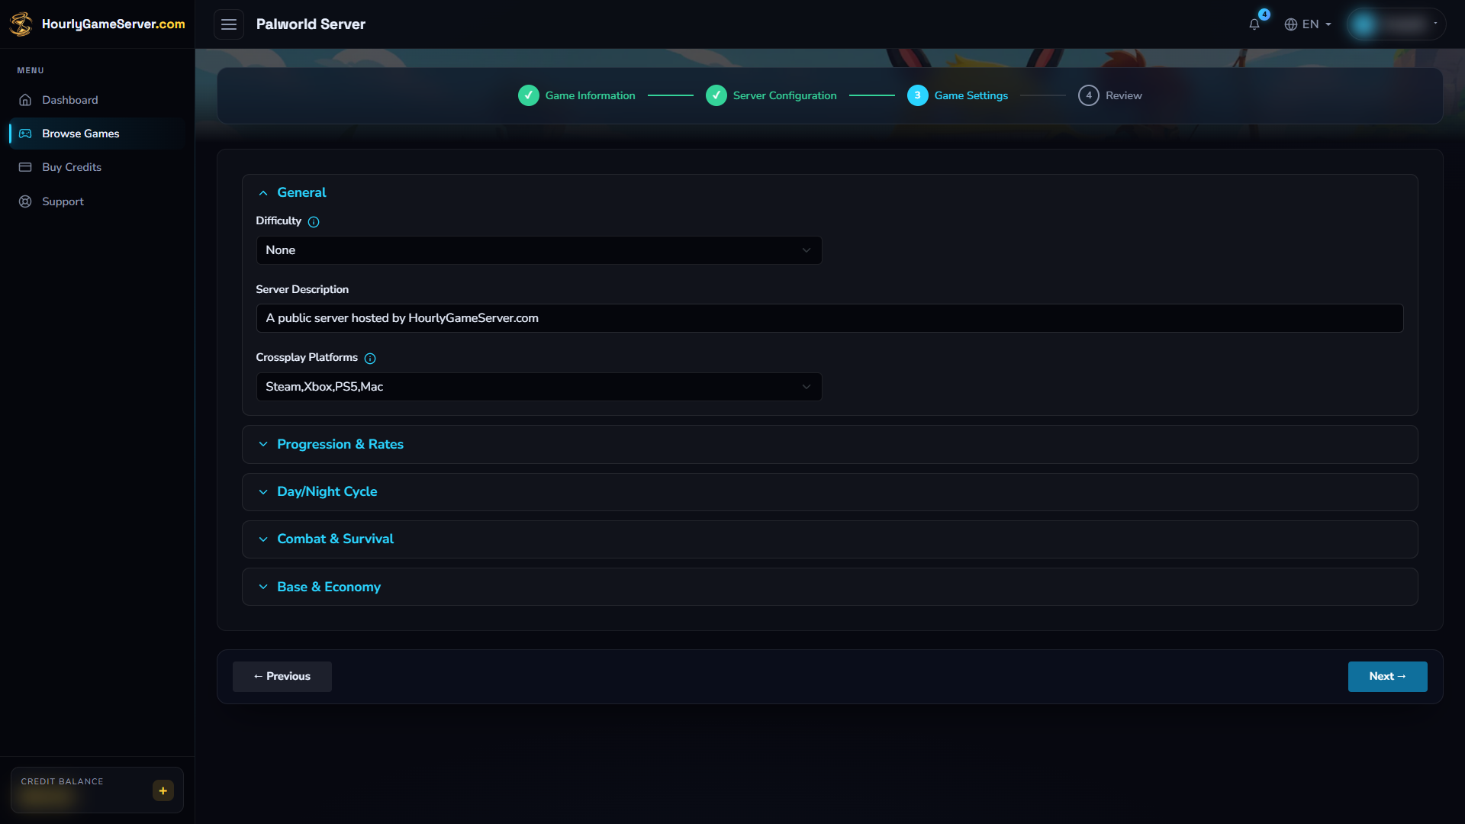Click the Server Configuration checkmark icon
This screenshot has width=1465, height=824.
[716, 95]
